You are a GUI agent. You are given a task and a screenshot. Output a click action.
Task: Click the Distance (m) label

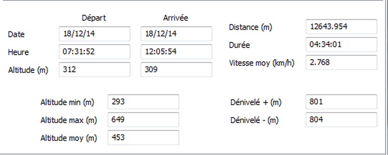[250, 27]
